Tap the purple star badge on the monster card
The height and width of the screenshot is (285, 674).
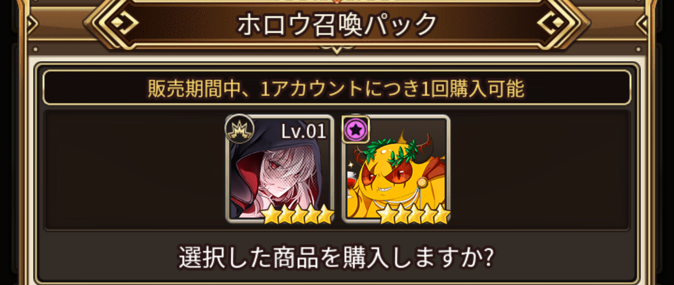[x=357, y=130]
